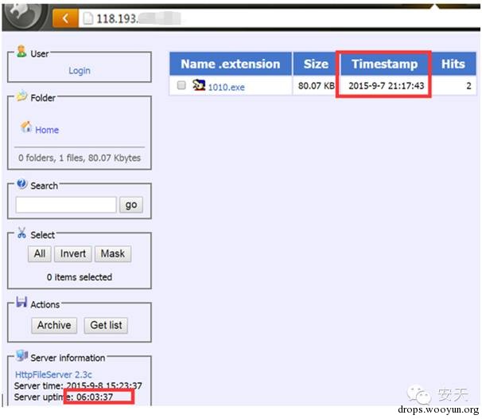
Task: Click the Home folder house icon
Action: pyautogui.click(x=26, y=127)
